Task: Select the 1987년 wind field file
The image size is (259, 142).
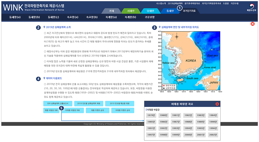Action: click(x=176, y=122)
